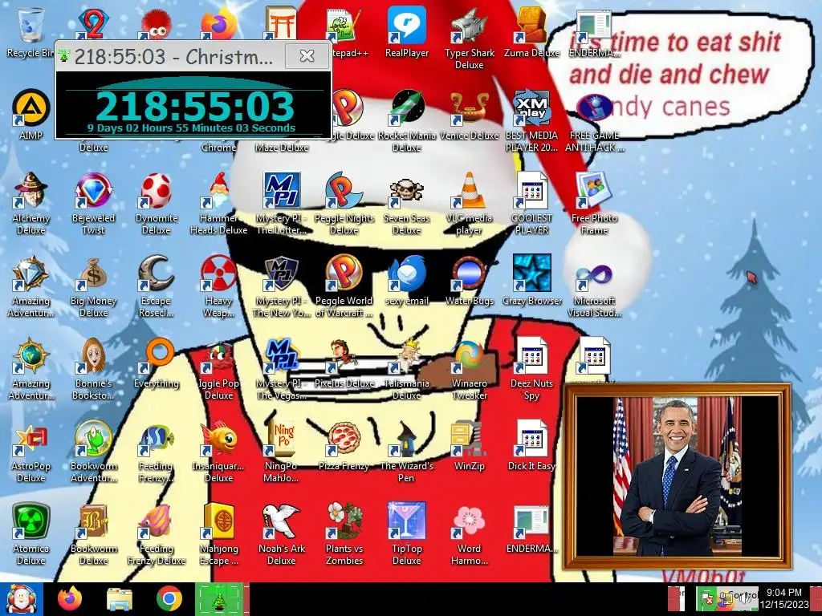Open Plants vs Zombies shortcut
This screenshot has height=616, width=822.
(x=344, y=534)
